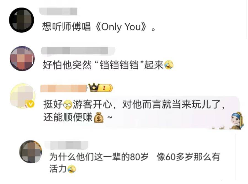Screen dimensions: 248x184
Task: Select the 游客开心 comment bubble text
Action: [134, 111]
